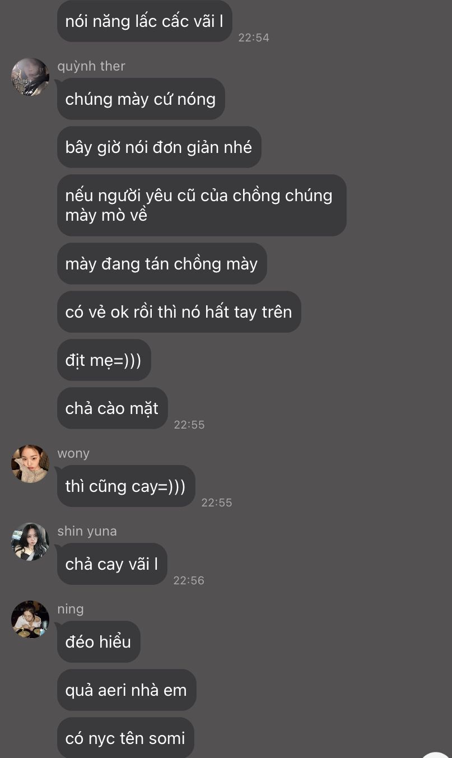Select the message "chúng mày cứ nóng"

click(141, 99)
